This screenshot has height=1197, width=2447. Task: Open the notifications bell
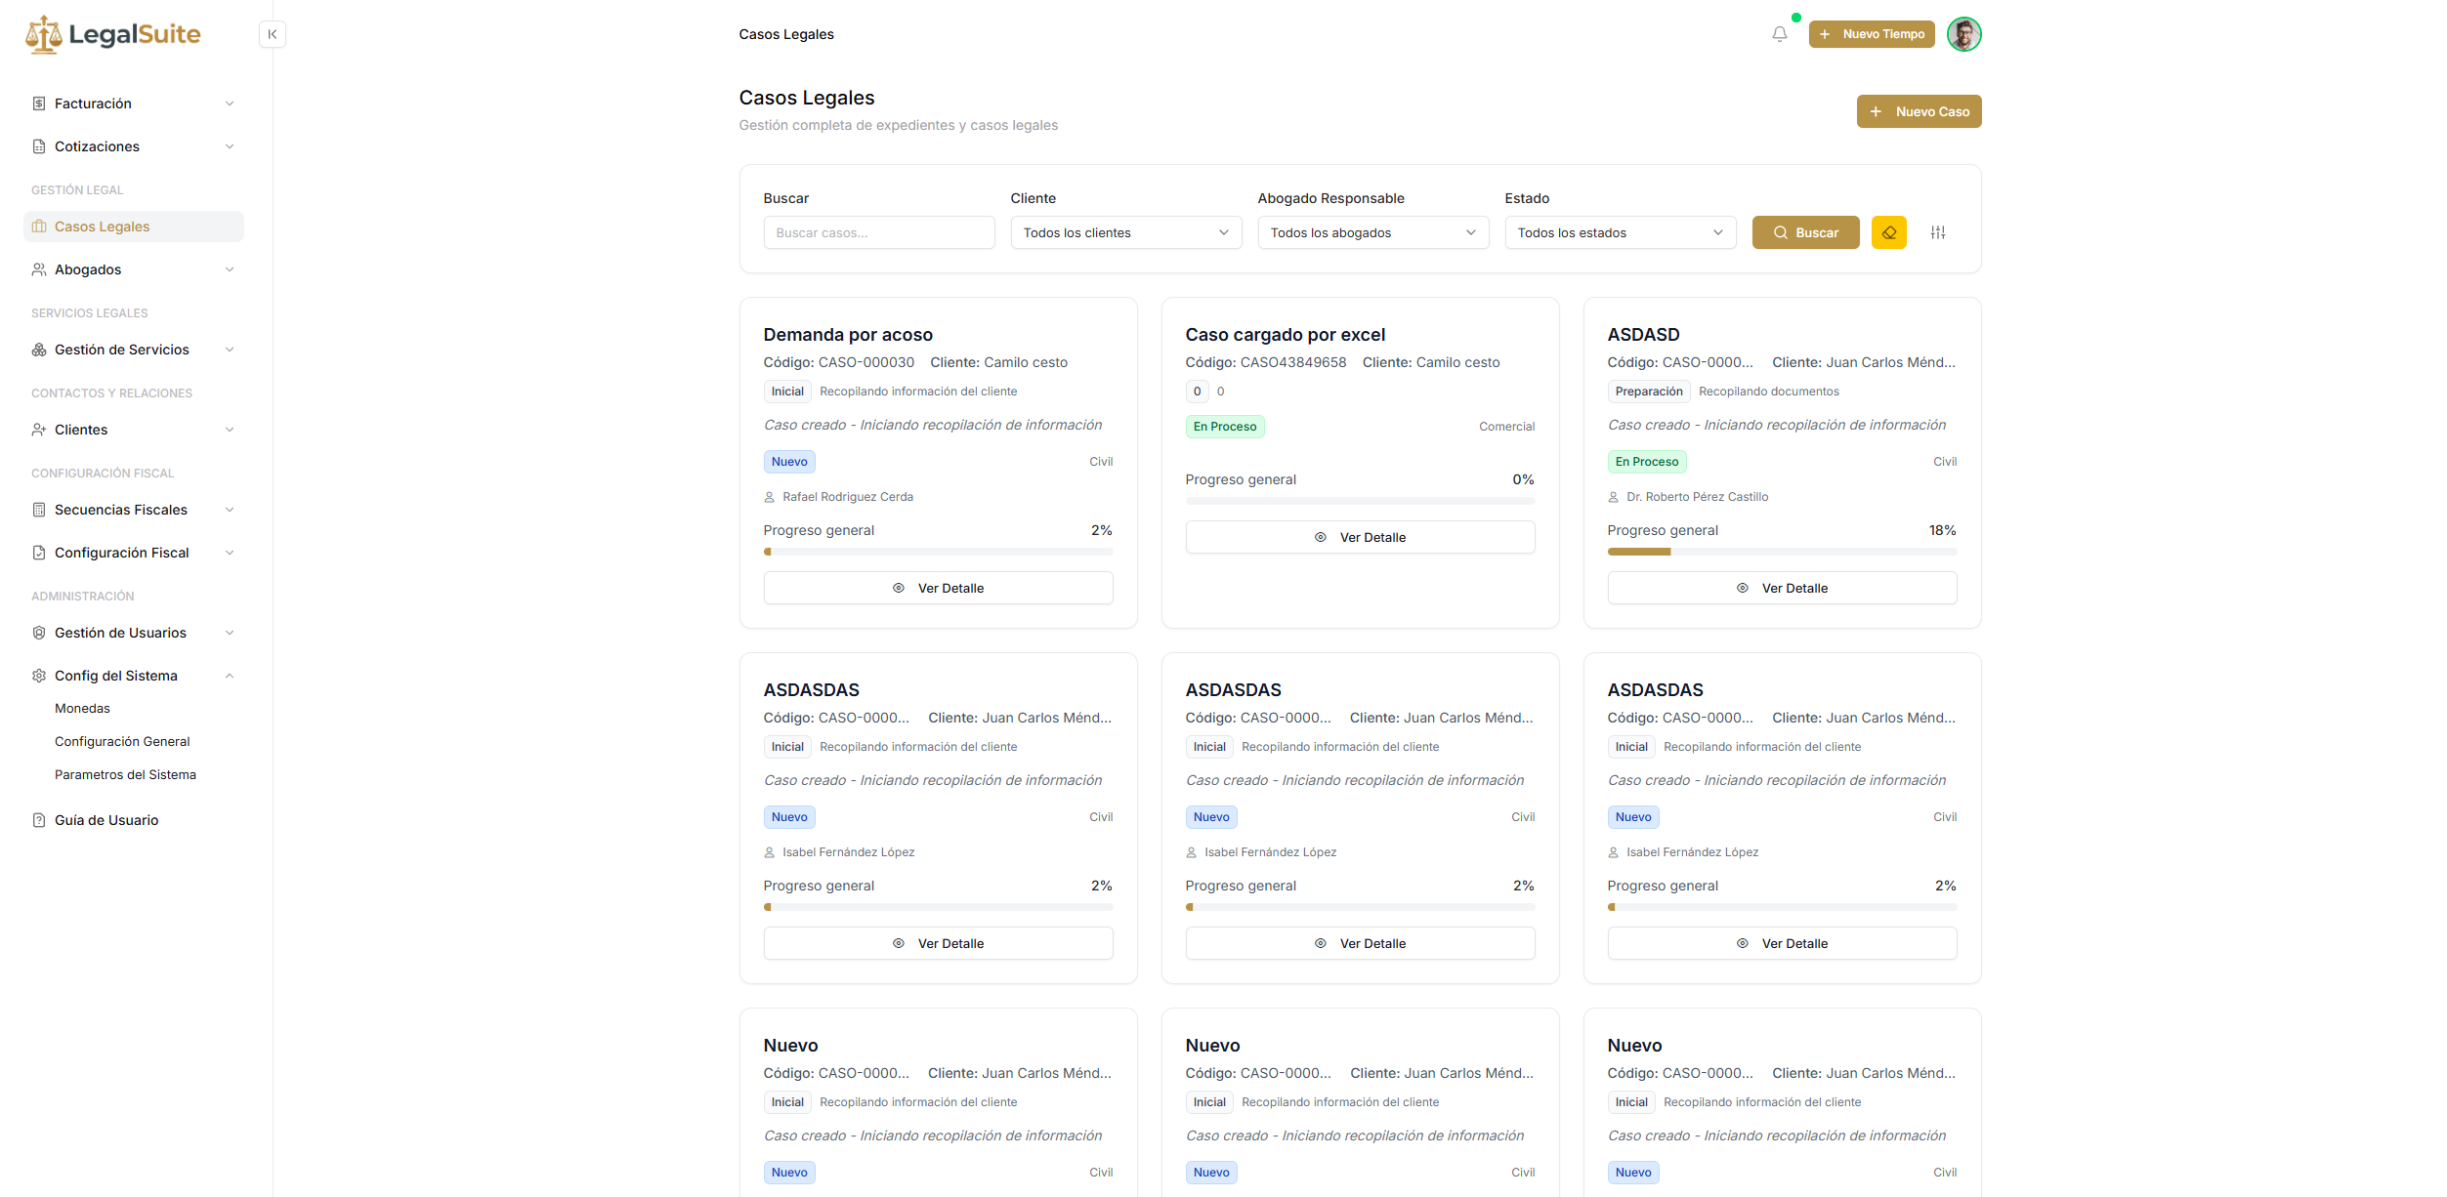point(1780,34)
